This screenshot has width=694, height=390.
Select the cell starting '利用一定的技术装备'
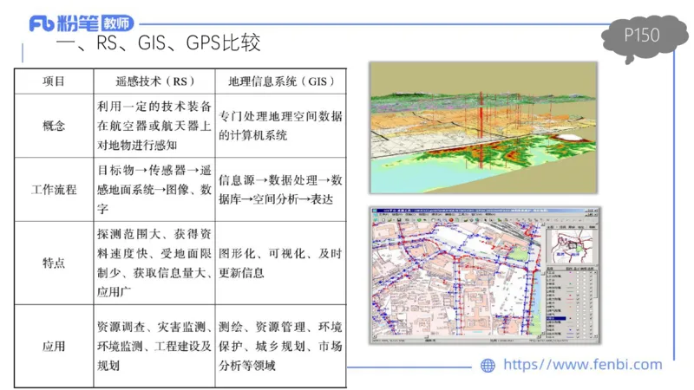click(154, 126)
